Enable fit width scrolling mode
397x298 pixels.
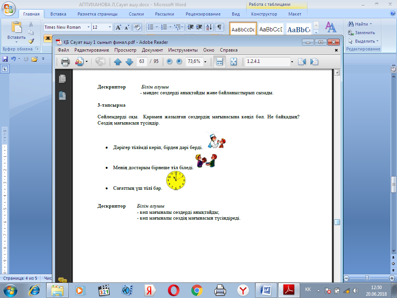tap(219, 62)
